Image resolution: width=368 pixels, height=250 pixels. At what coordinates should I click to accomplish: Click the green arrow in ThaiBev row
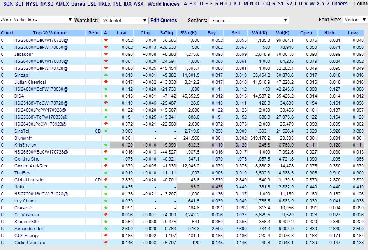tap(106, 173)
